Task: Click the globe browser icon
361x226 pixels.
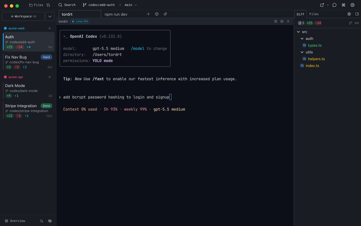Action: (349, 14)
